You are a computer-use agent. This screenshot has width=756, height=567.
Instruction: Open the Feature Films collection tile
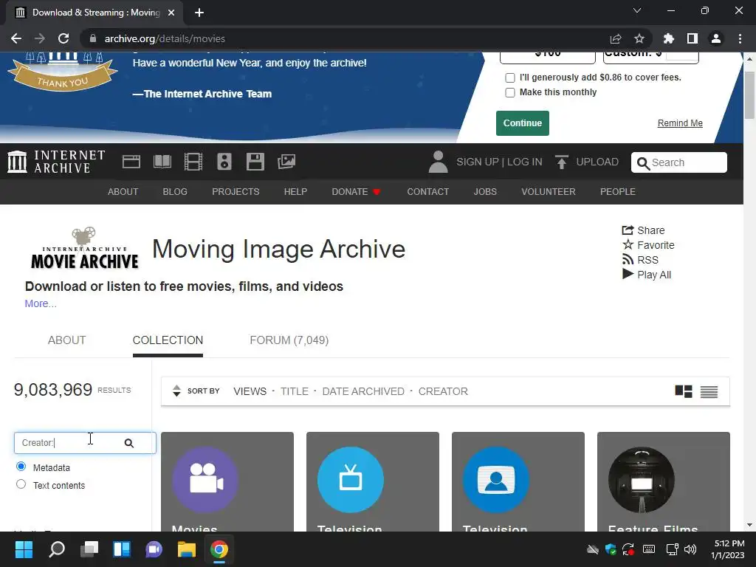(x=664, y=481)
